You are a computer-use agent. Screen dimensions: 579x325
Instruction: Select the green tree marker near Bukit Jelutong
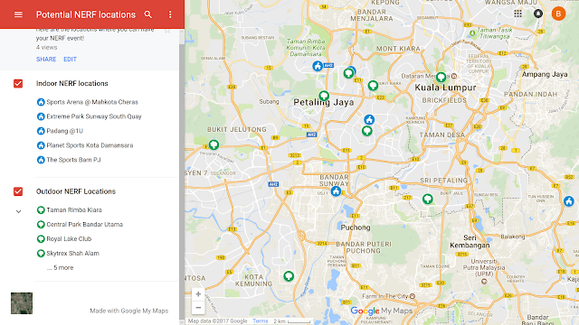[x=214, y=144]
